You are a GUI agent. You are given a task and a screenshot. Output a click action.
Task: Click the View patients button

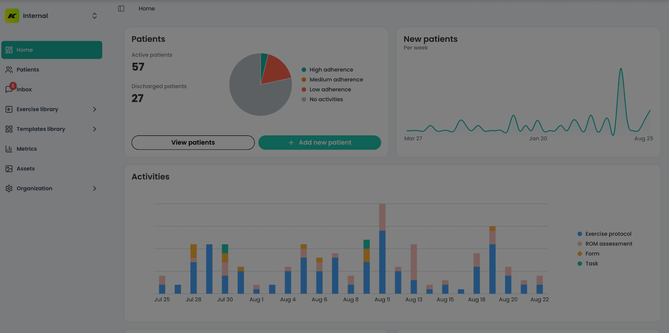[193, 143]
